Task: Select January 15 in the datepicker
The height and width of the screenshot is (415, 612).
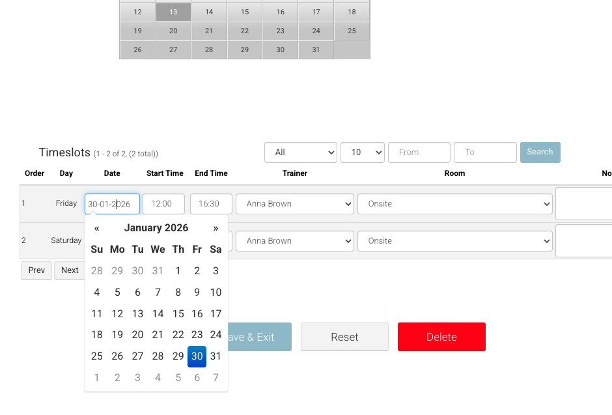Action: pos(178,313)
